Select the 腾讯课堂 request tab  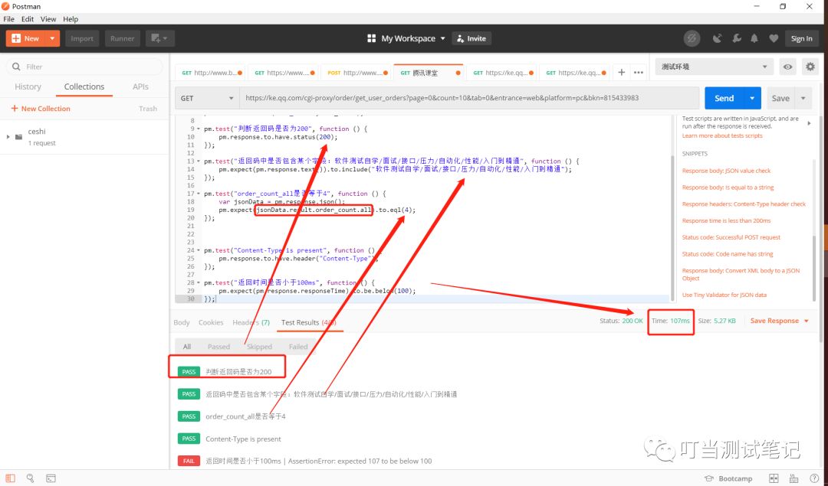pos(429,73)
